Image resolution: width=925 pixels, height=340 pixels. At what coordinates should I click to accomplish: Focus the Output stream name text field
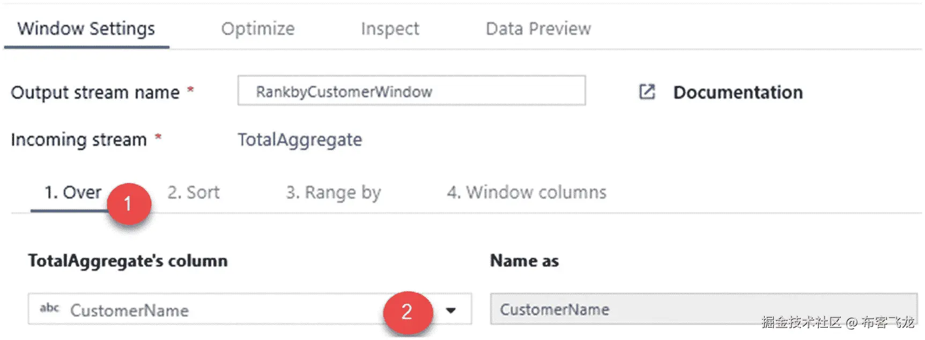[411, 91]
